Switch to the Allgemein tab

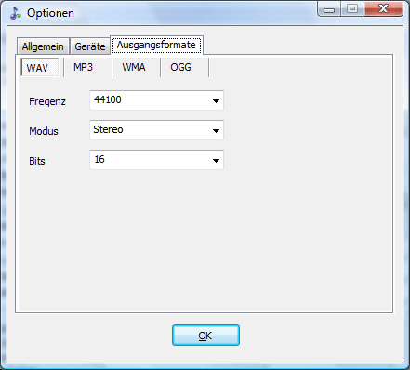click(43, 46)
